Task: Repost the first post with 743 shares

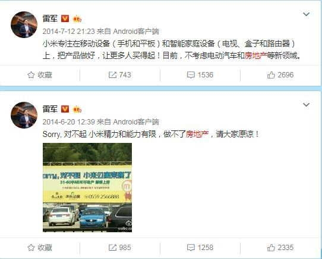Action: pyautogui.click(x=120, y=75)
